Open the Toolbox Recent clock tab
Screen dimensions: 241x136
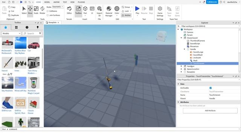tap(27, 27)
